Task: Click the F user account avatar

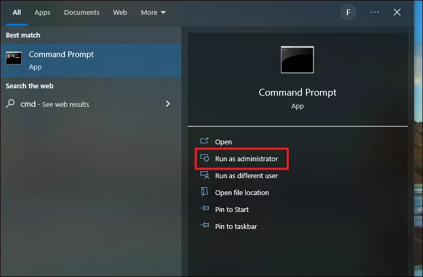Action: pos(348,12)
